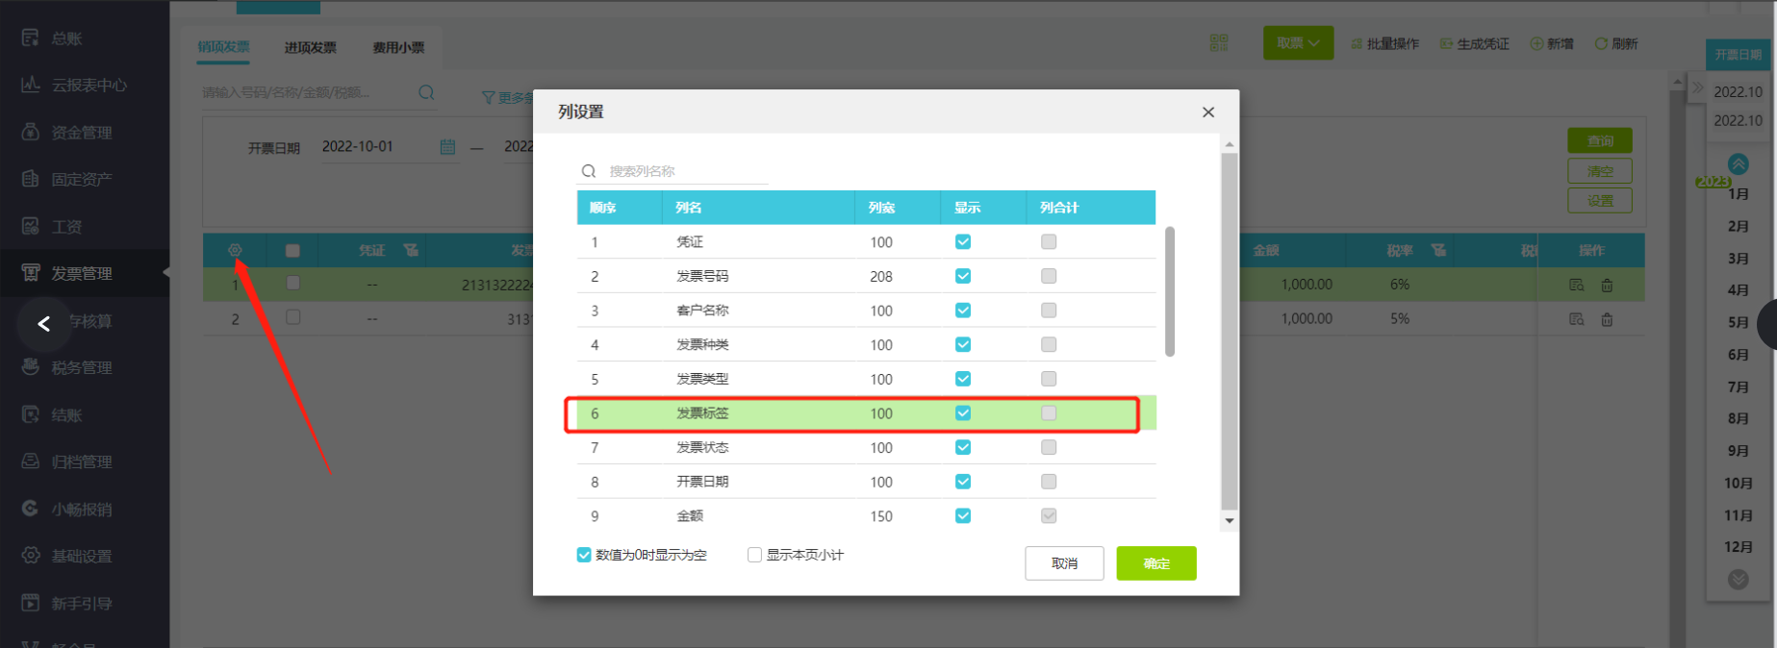Switch to 销项发票 tab
Screen dimensions: 1777x648
(223, 47)
